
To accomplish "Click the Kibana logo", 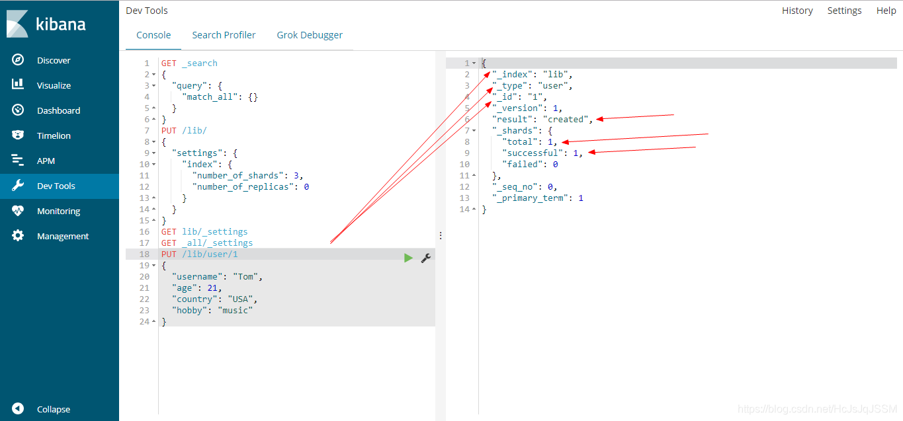I will (x=46, y=24).
